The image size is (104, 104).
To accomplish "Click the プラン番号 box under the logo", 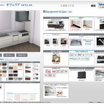I will click(x=101, y=7).
